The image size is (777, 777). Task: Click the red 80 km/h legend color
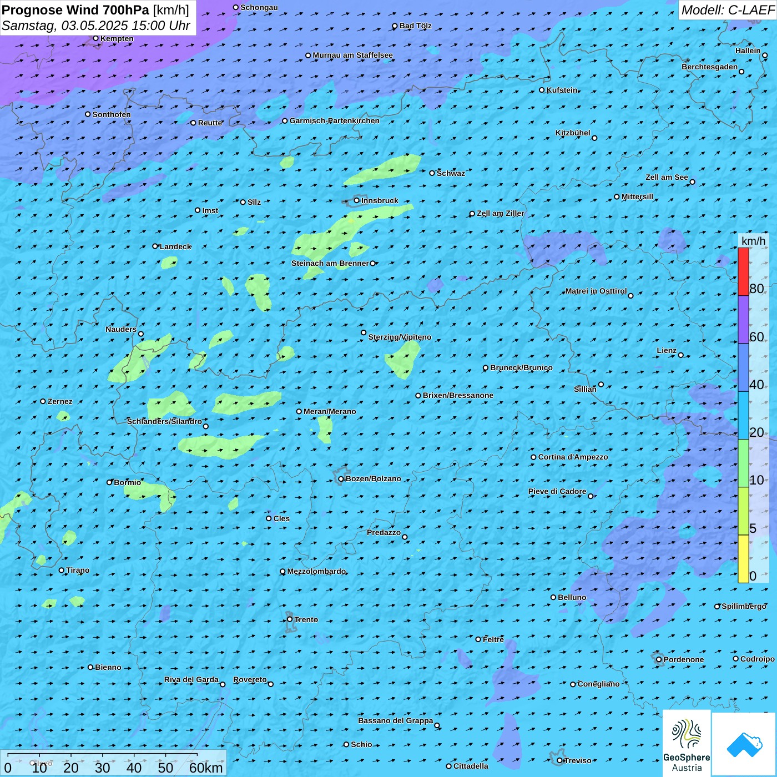743,272
